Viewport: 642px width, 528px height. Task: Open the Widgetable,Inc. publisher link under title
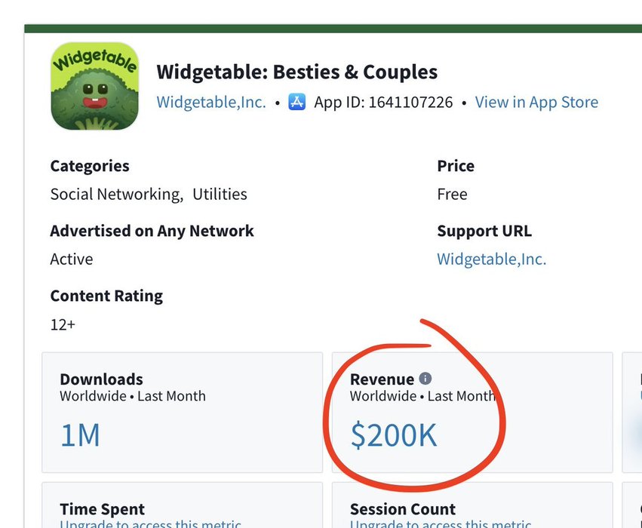pyautogui.click(x=211, y=103)
